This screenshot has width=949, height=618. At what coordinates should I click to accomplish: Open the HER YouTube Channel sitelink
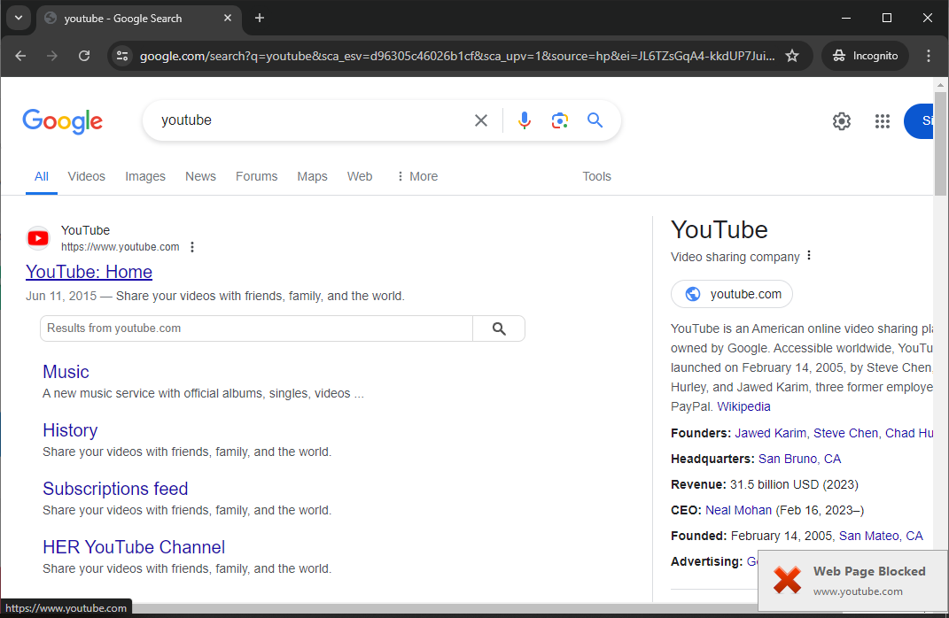(x=134, y=547)
